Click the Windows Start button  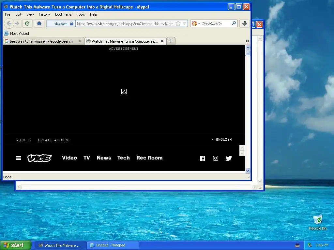pyautogui.click(x=16, y=245)
